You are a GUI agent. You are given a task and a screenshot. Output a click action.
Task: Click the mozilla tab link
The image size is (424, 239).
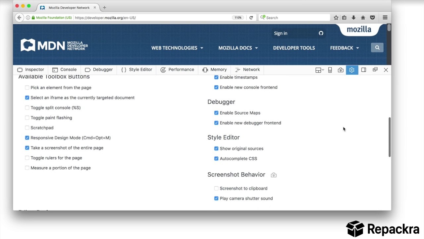click(359, 30)
